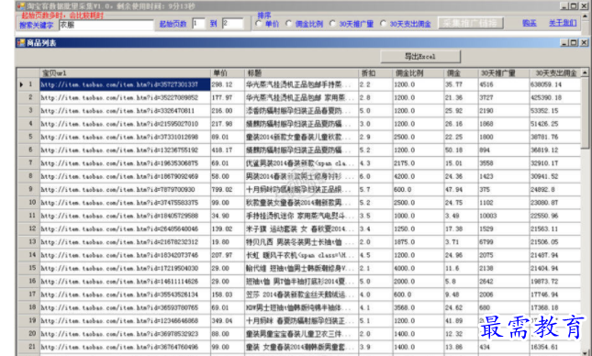Click the 19873.72 cell in row 16
The image size is (592, 356).
555,282
